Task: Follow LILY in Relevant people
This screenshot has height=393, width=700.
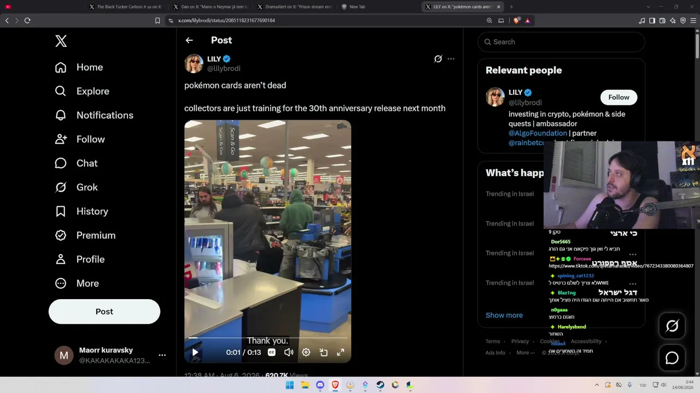Action: [x=619, y=97]
